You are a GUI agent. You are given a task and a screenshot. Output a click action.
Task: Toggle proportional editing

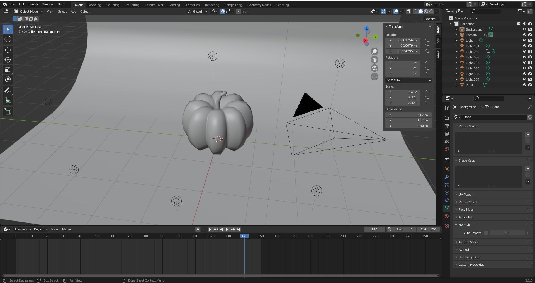click(239, 11)
